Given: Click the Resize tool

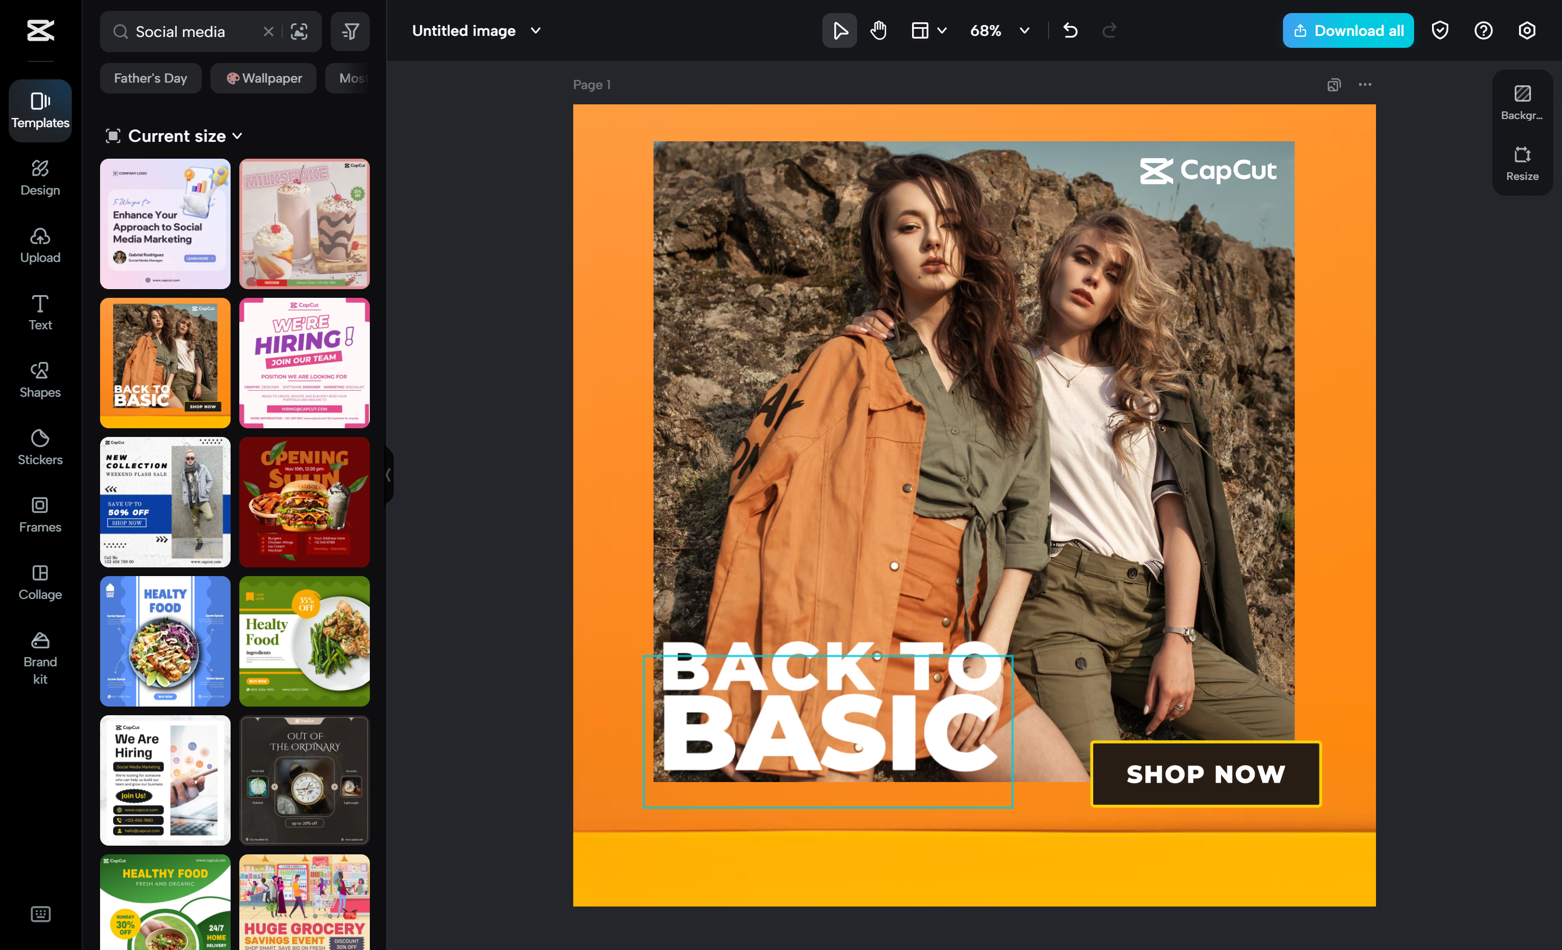Looking at the screenshot, I should (1521, 164).
